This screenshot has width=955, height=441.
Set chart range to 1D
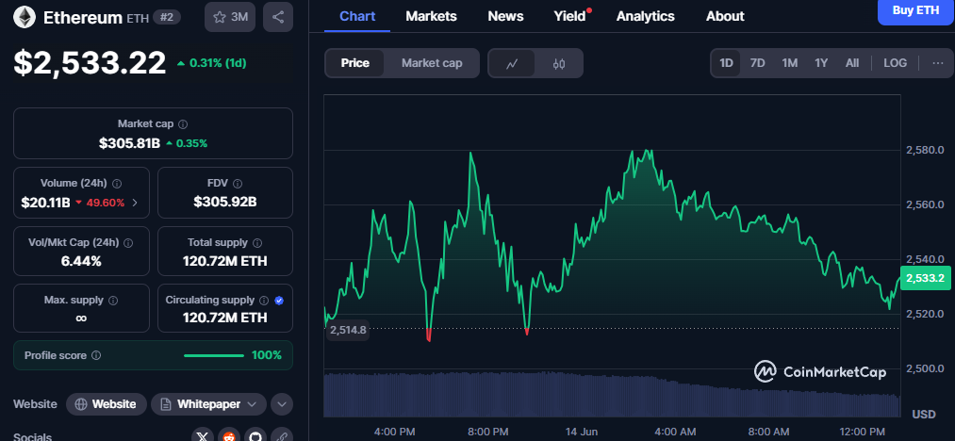click(x=726, y=63)
